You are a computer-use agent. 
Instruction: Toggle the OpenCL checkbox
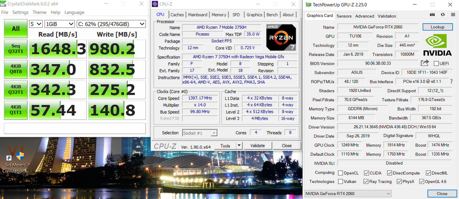click(341, 173)
